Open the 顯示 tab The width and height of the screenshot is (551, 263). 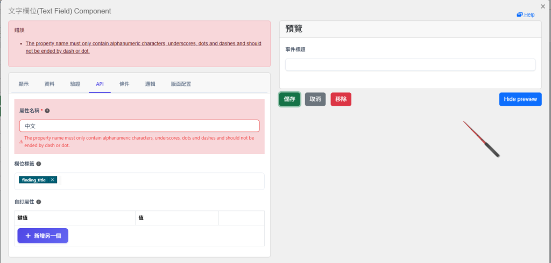click(24, 84)
